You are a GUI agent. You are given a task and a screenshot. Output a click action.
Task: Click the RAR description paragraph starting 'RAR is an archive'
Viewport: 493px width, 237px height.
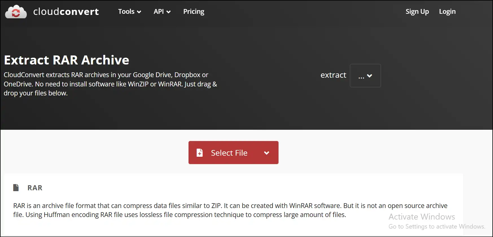point(230,210)
